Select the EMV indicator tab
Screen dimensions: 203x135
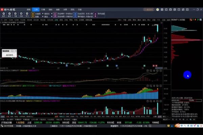(x=108, y=116)
